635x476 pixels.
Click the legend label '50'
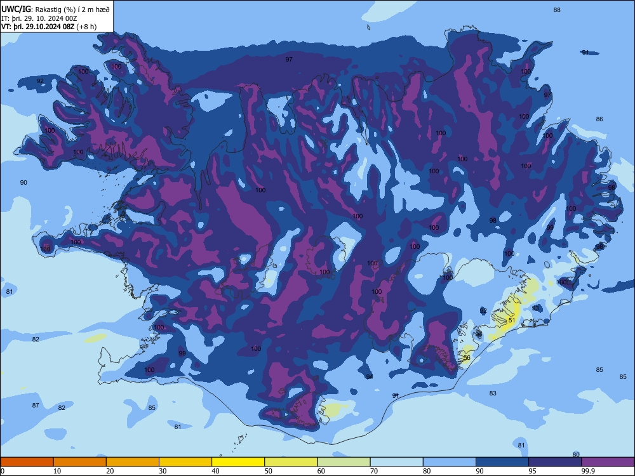click(269, 471)
